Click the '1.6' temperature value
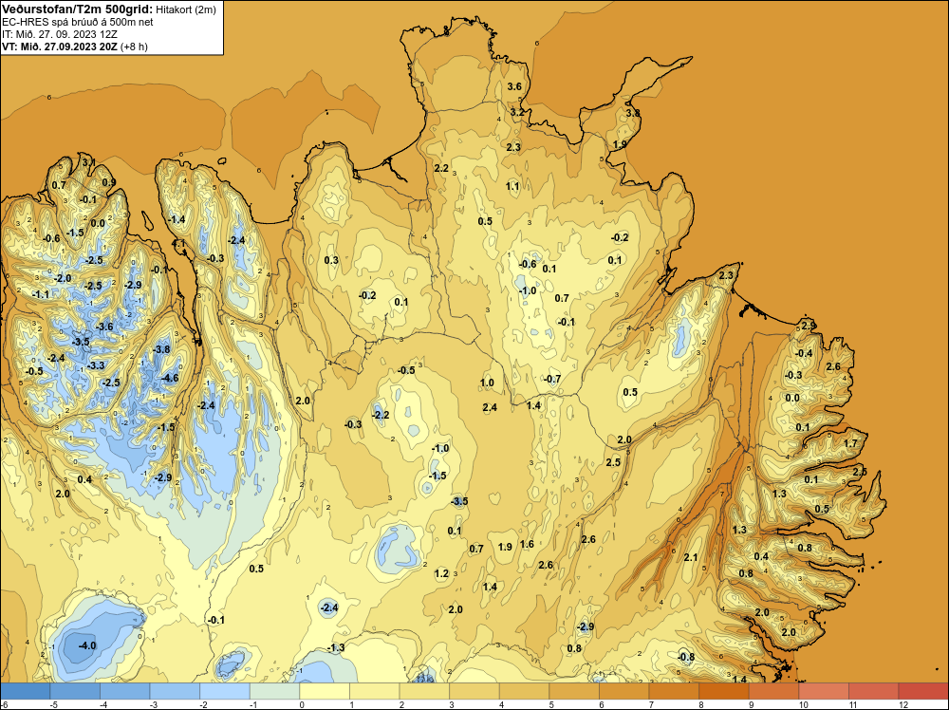Image resolution: width=949 pixels, height=710 pixels. pos(527,544)
